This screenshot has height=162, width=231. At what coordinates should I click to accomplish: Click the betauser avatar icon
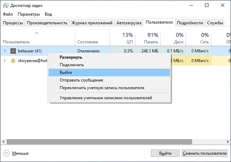tap(13, 51)
